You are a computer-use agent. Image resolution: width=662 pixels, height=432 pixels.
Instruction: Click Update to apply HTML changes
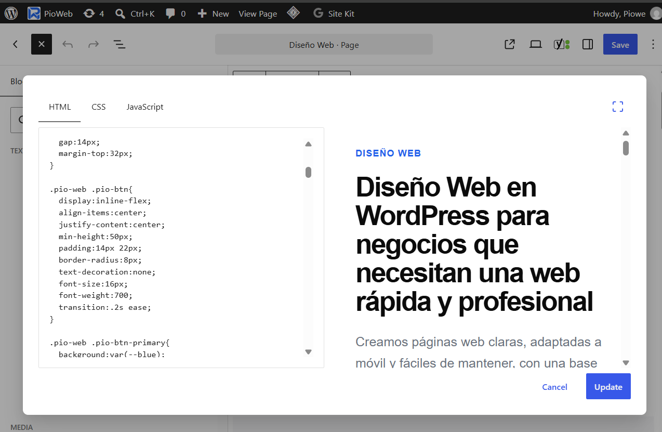[608, 386]
